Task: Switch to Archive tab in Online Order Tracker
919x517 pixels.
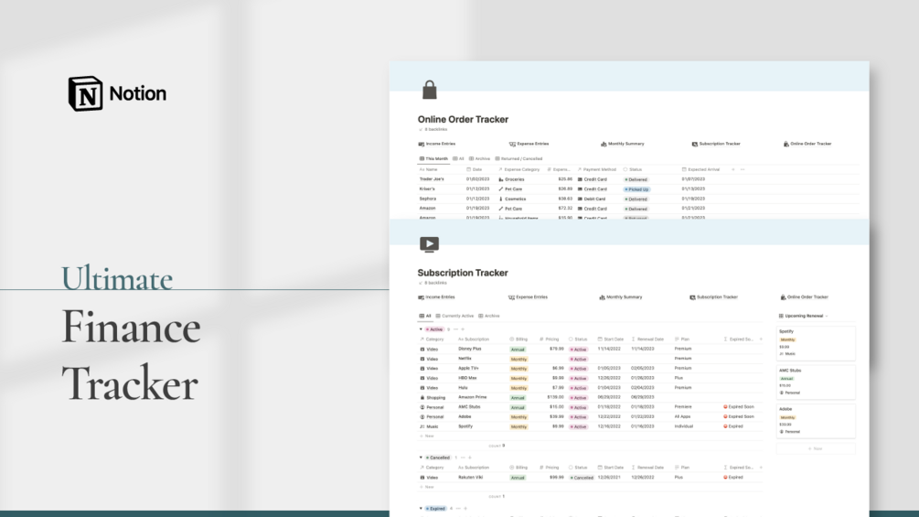Action: point(479,159)
